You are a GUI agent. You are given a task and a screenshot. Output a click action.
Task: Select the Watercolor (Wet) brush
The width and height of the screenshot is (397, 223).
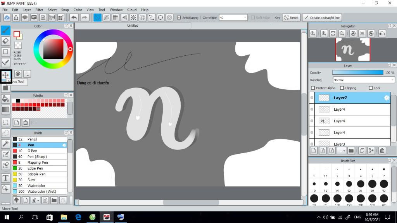coord(40,191)
